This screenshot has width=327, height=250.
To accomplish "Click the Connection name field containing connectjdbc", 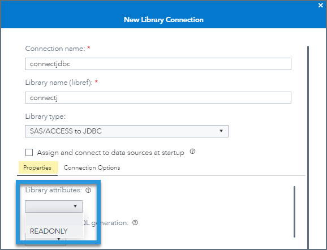I will 158,64.
